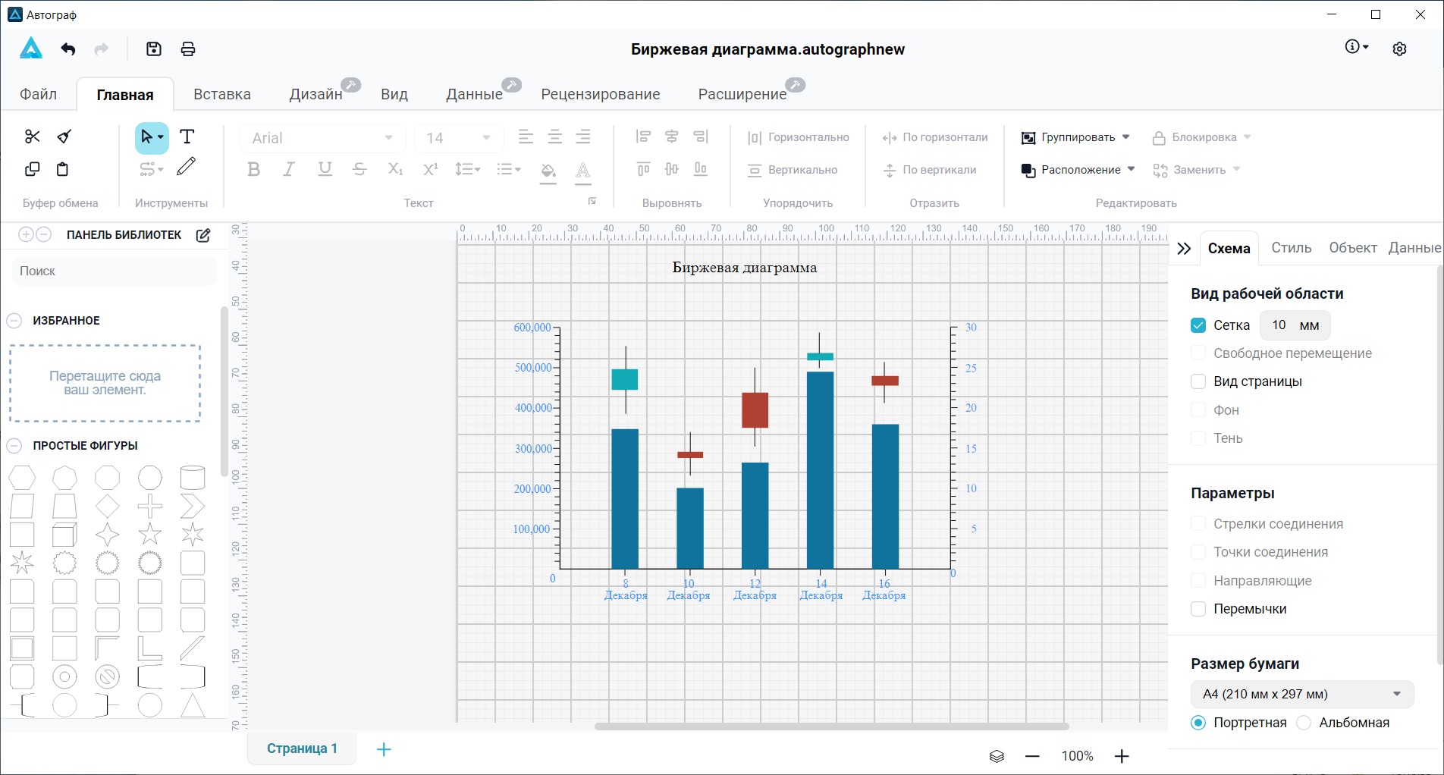Open the Вставка ribbon tab
The height and width of the screenshot is (775, 1444).
tap(221, 94)
